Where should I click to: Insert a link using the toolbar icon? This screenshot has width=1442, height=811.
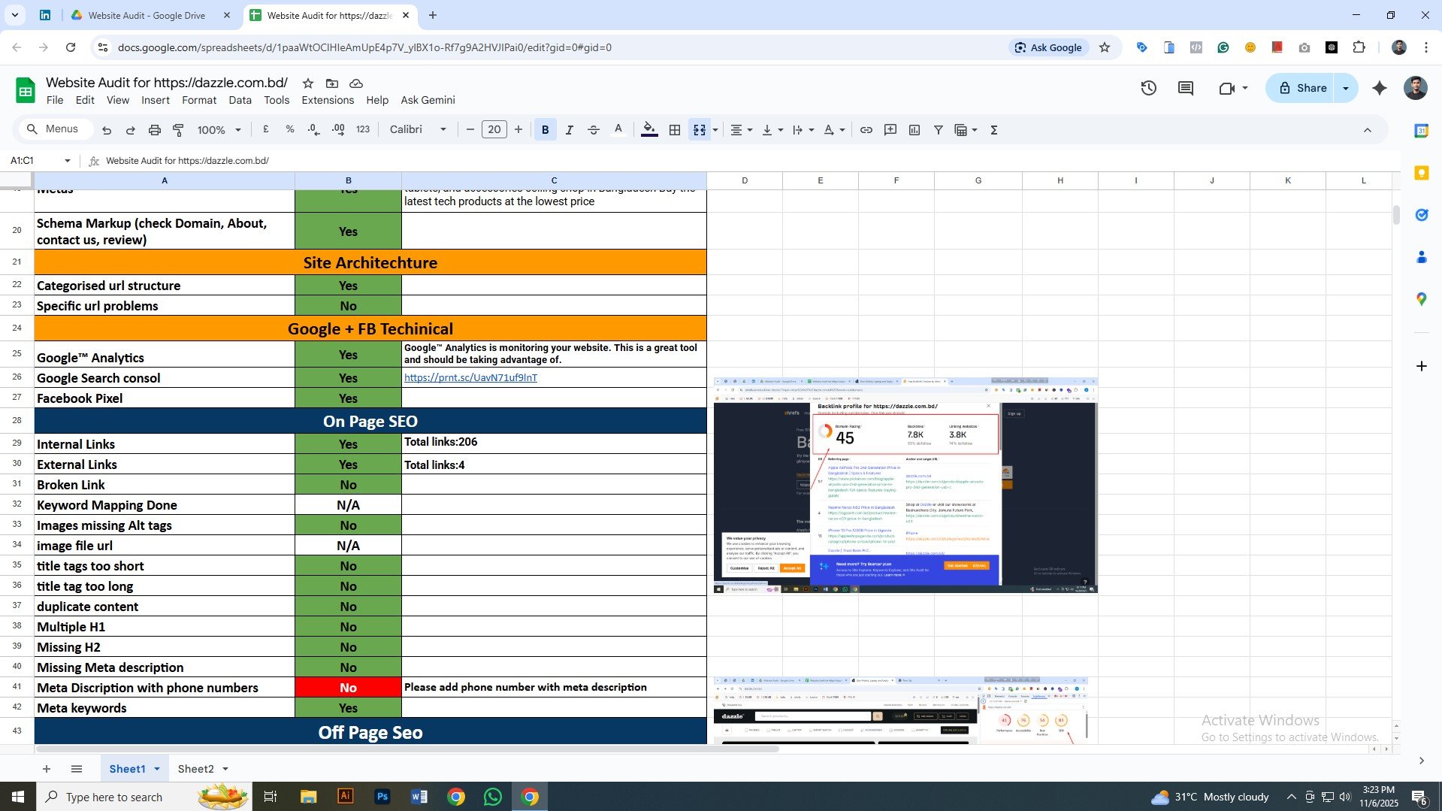tap(866, 129)
